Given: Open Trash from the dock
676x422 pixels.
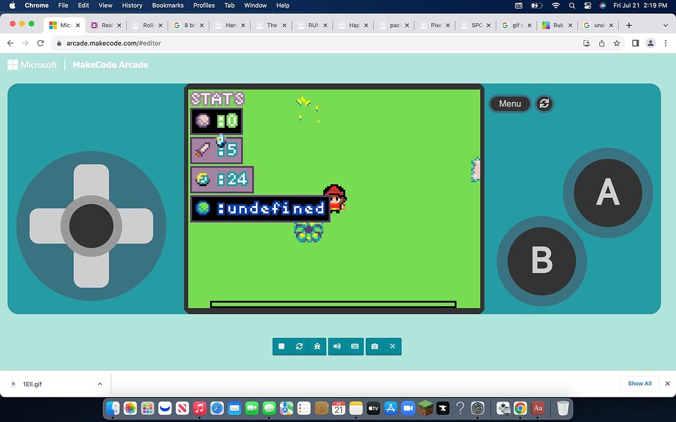Looking at the screenshot, I should pyautogui.click(x=563, y=407).
